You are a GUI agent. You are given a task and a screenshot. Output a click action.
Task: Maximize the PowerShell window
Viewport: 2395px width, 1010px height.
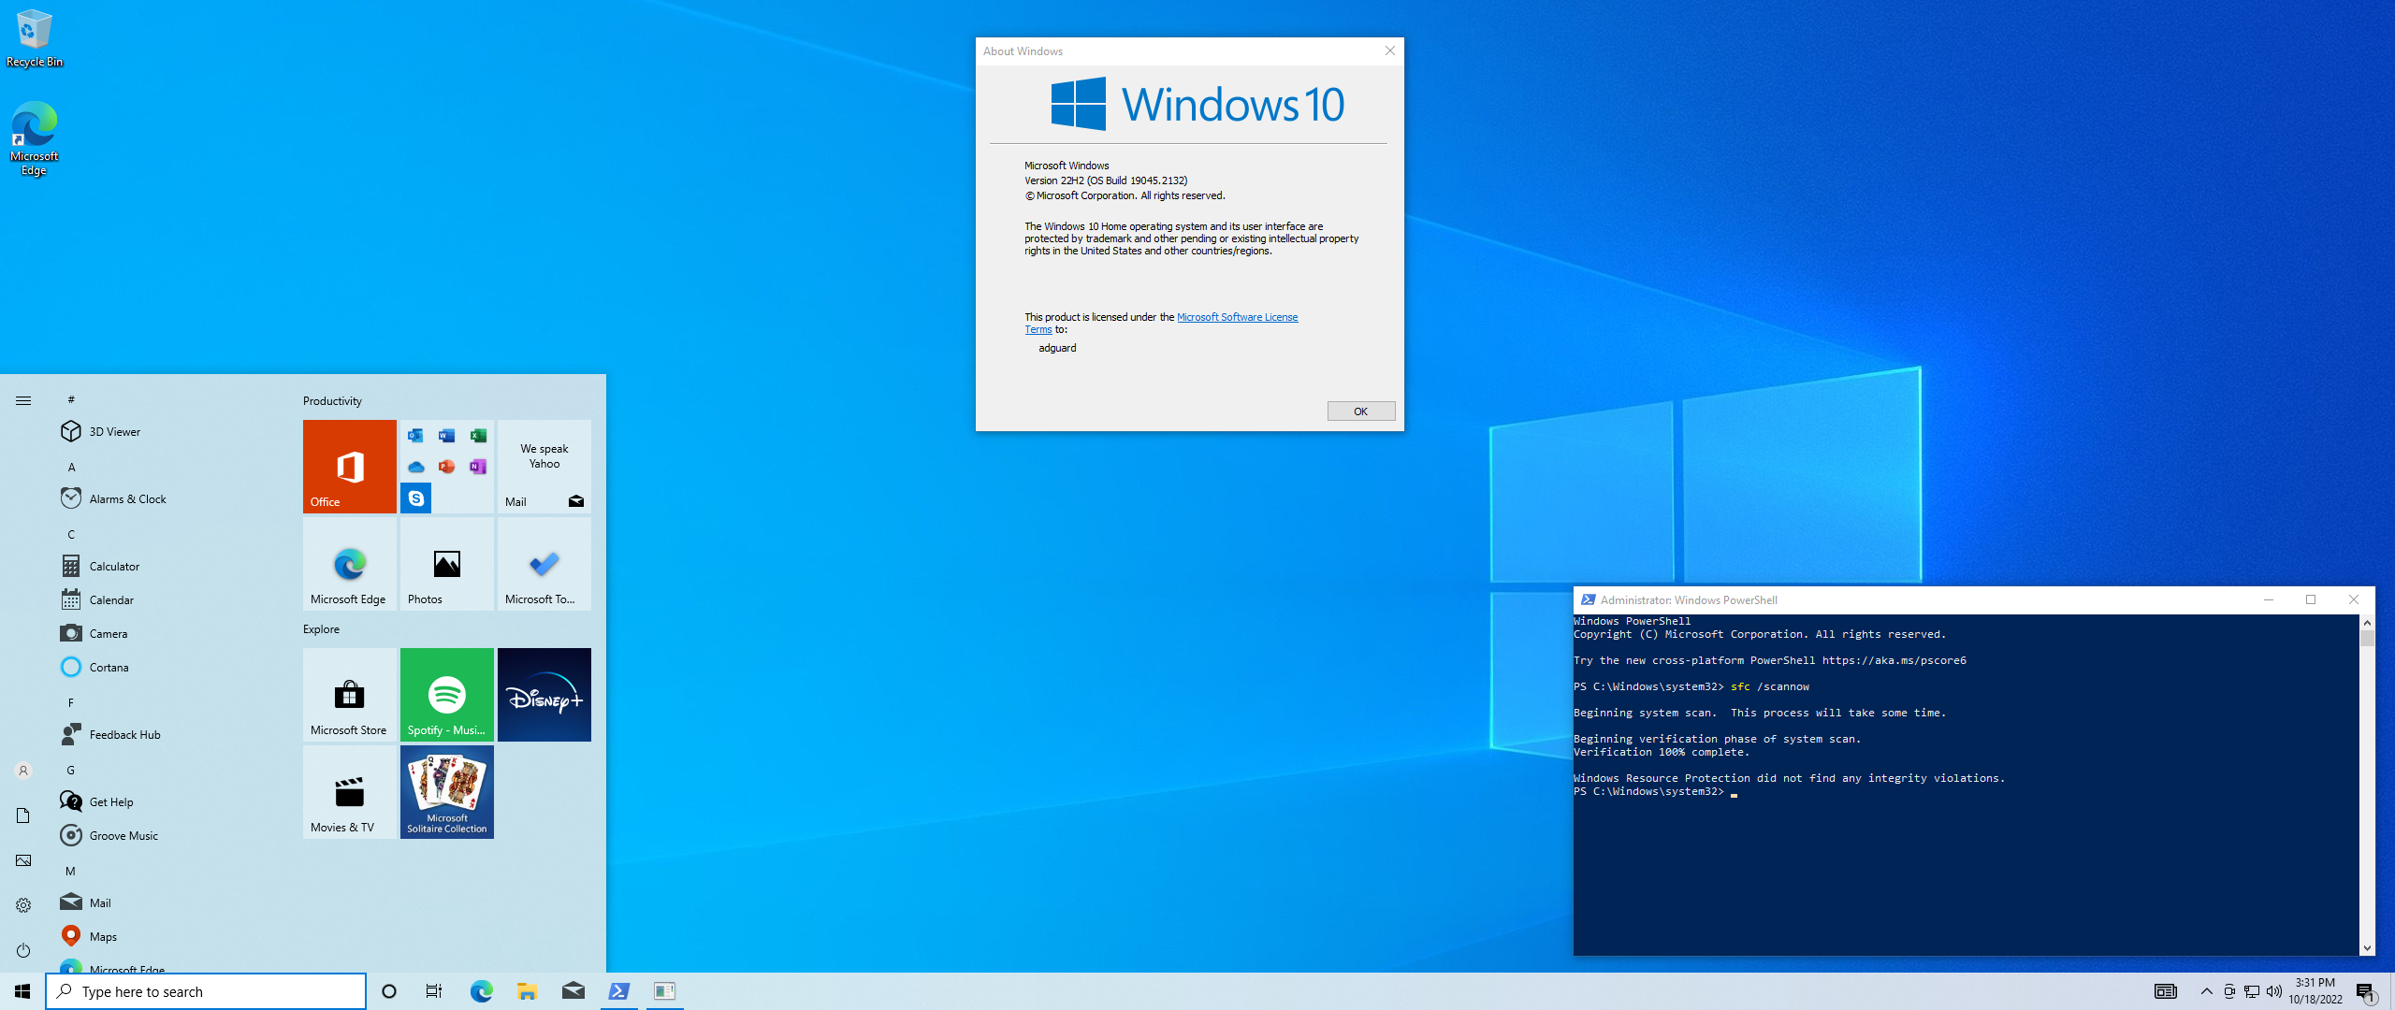(2311, 599)
